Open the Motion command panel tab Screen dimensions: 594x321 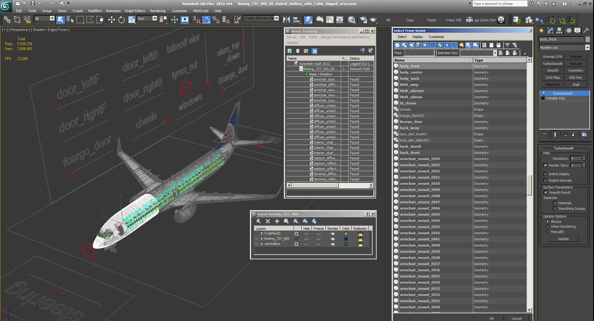click(569, 30)
